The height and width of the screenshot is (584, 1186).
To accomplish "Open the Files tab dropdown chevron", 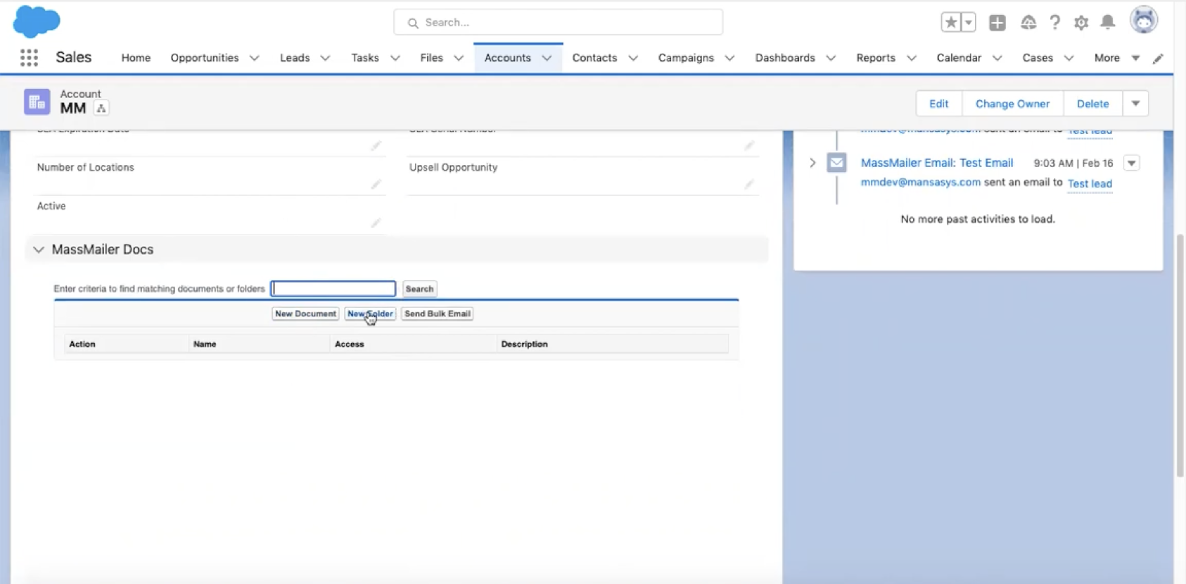I will click(458, 58).
